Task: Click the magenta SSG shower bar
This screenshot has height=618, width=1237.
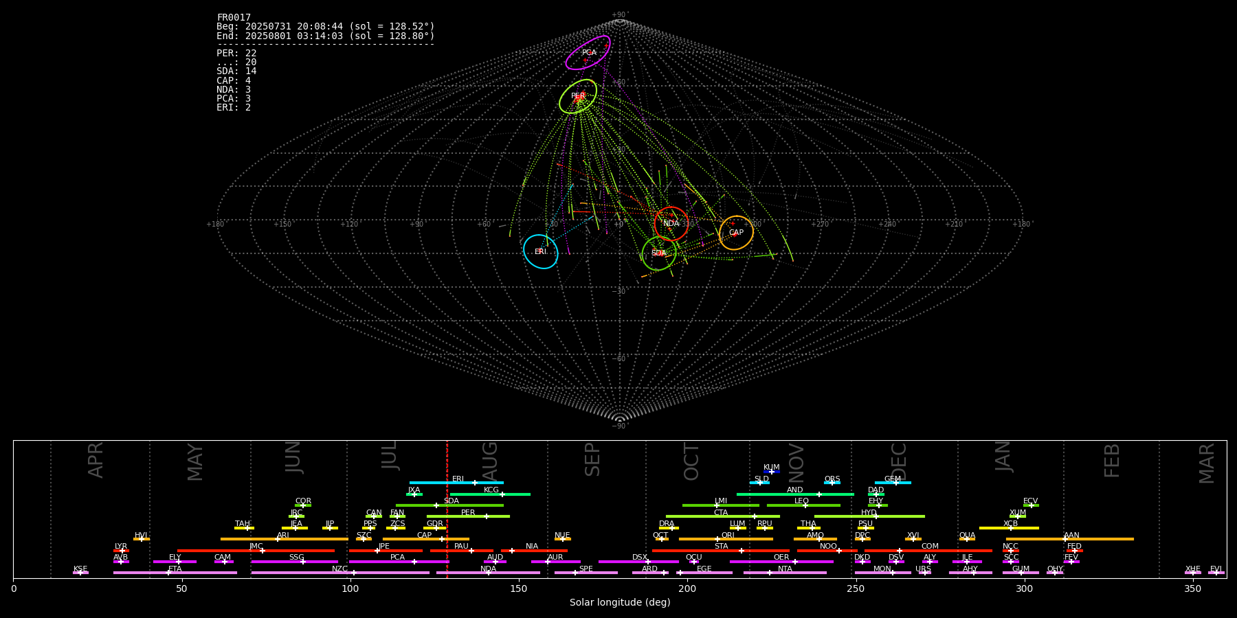Action: [x=295, y=562]
